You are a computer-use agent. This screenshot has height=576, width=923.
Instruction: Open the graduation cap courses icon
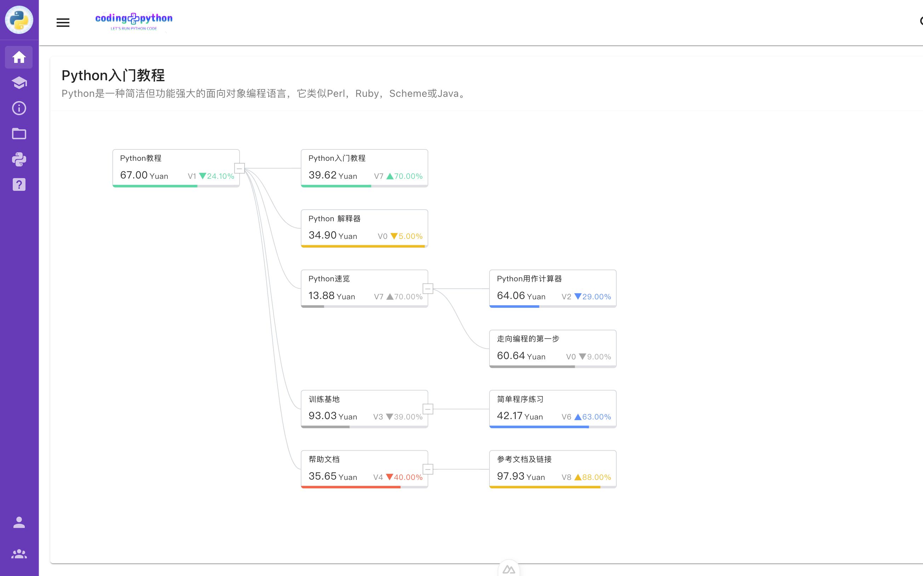click(x=19, y=83)
